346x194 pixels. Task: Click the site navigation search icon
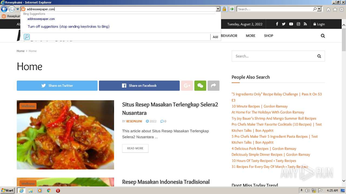(323, 36)
